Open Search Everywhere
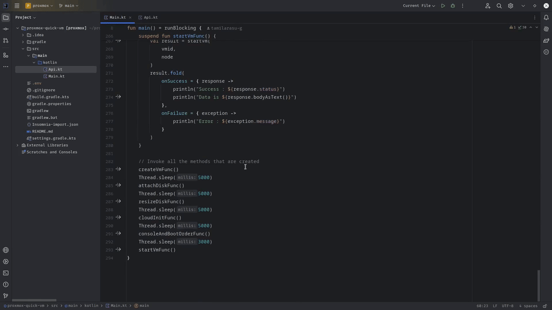 (499, 6)
